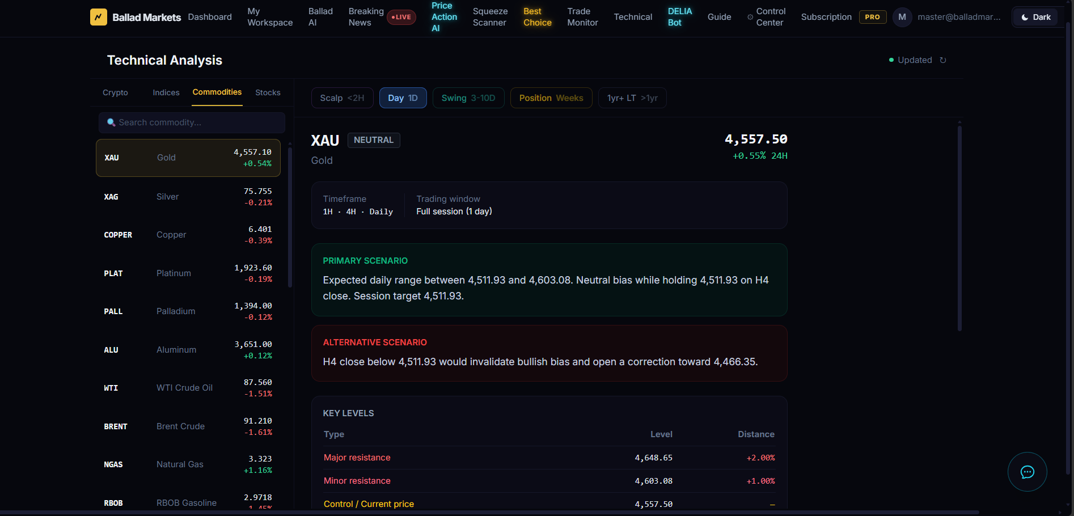This screenshot has width=1074, height=516.
Task: Open My Workspace page
Action: click(270, 17)
